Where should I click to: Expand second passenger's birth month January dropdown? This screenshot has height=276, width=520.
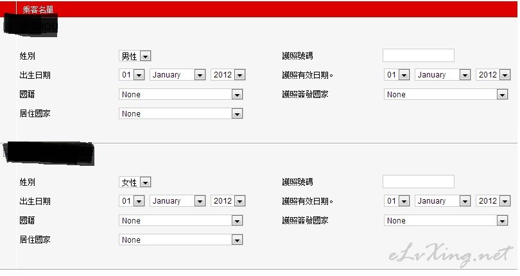click(177, 201)
